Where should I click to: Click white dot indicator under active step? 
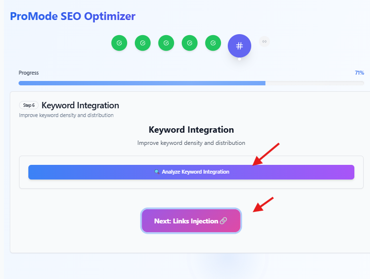coord(239,59)
